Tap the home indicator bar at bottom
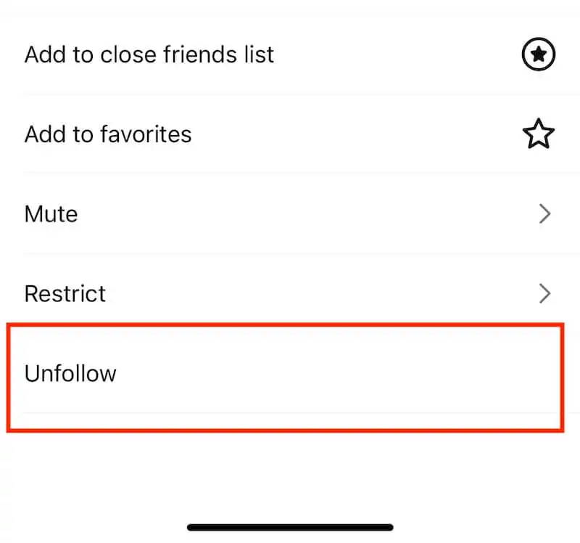580x543 pixels. tap(290, 527)
